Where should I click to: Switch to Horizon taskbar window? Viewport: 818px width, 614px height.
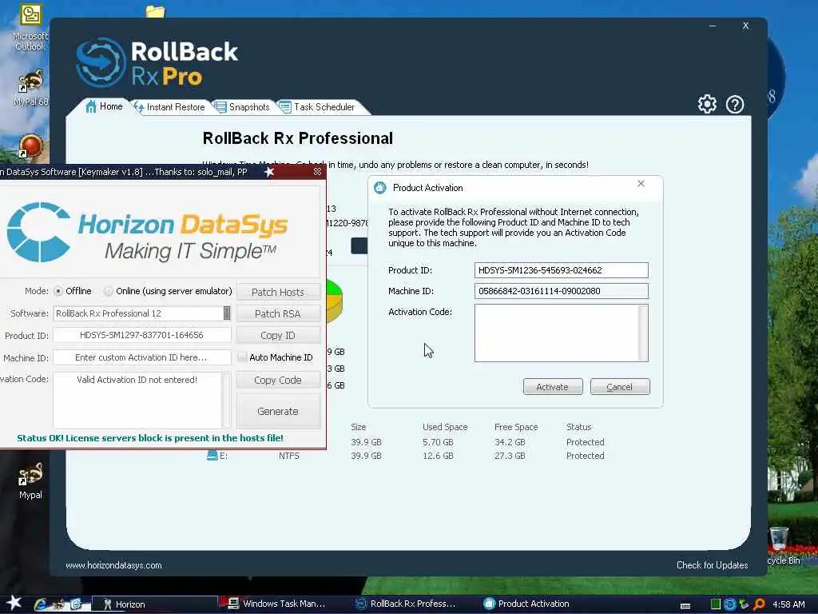point(154,604)
